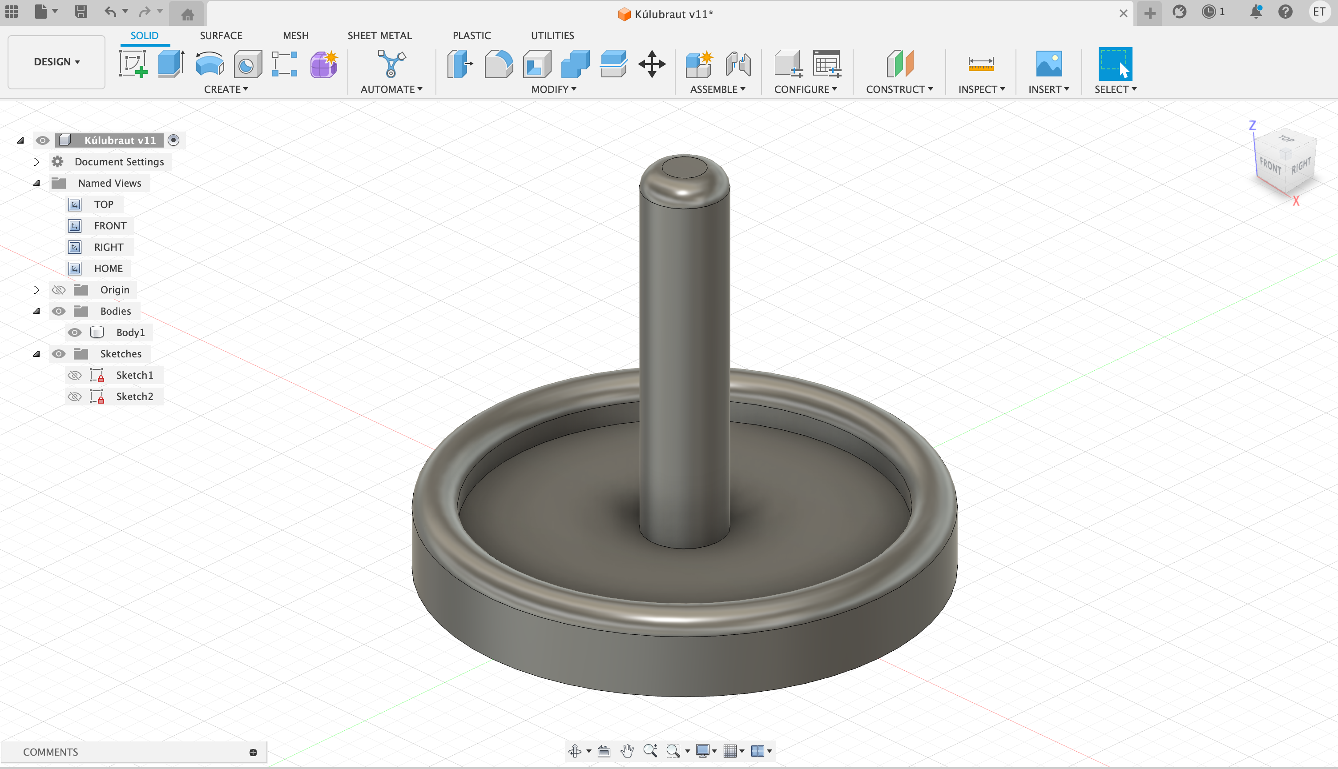Select the Create Form tool

pos(323,64)
